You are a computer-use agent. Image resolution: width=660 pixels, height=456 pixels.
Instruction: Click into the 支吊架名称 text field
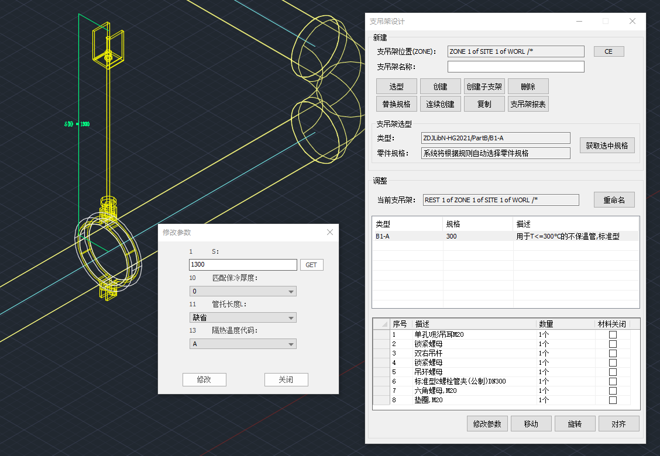515,67
